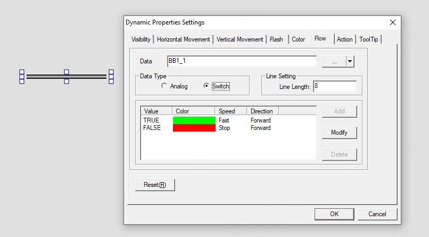Click the ellipsis browse button for Data
429x237 pixels.
point(334,62)
